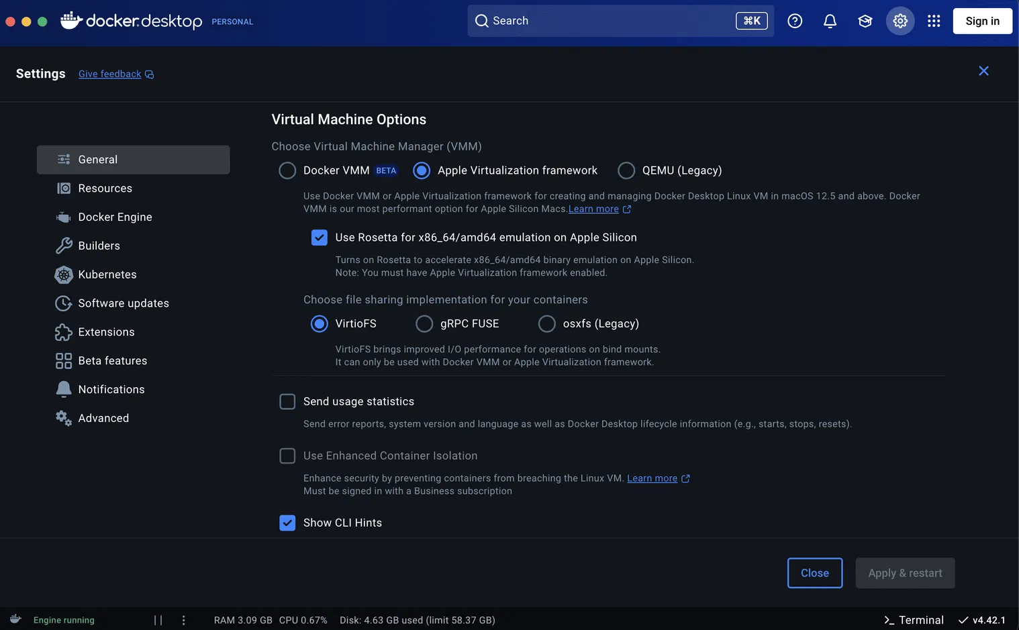Viewport: 1019px width, 630px height.
Task: Click the Kubernetes helm wheel icon
Action: 64,274
